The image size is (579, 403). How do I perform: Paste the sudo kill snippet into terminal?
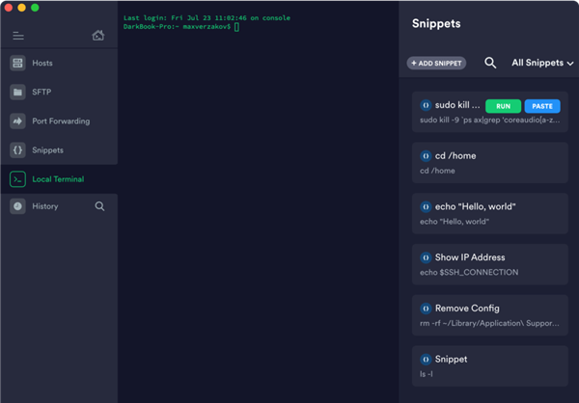541,106
